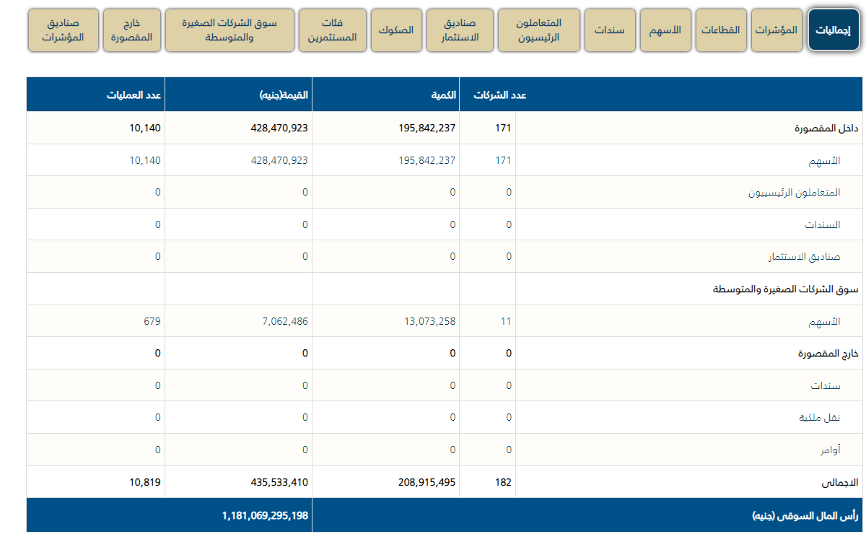Click the أوامر row label
The width and height of the screenshot is (866, 547).
[x=830, y=450]
